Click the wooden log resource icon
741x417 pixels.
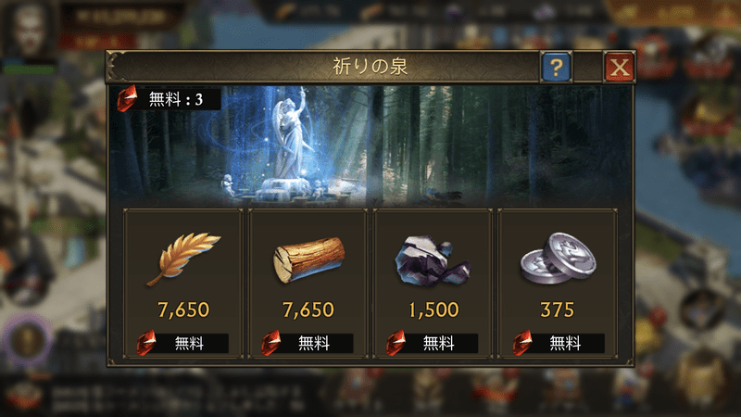[x=308, y=260]
